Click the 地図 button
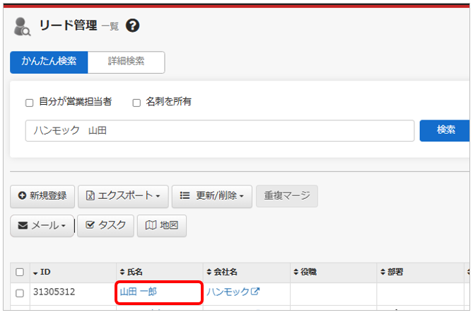The image size is (473, 315). (x=162, y=226)
